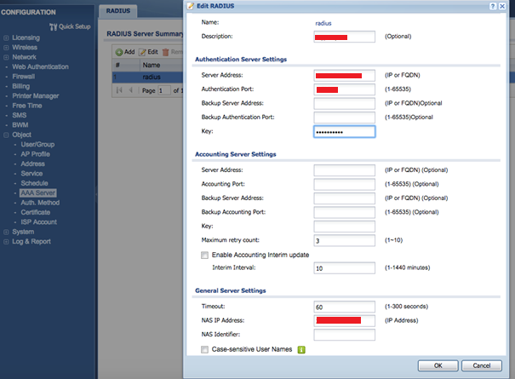The height and width of the screenshot is (379, 515).
Task: Collapse the Object tree section
Action: [x=6, y=135]
